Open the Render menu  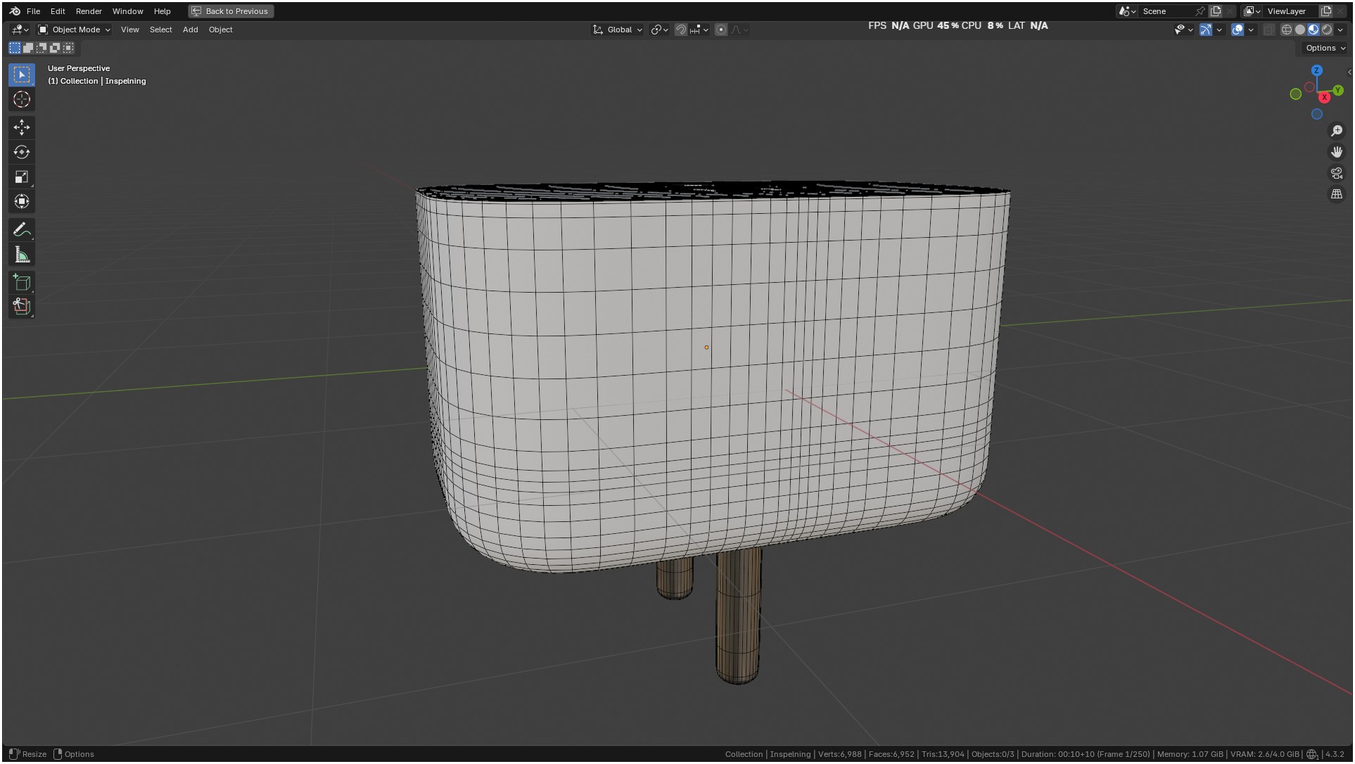(89, 11)
